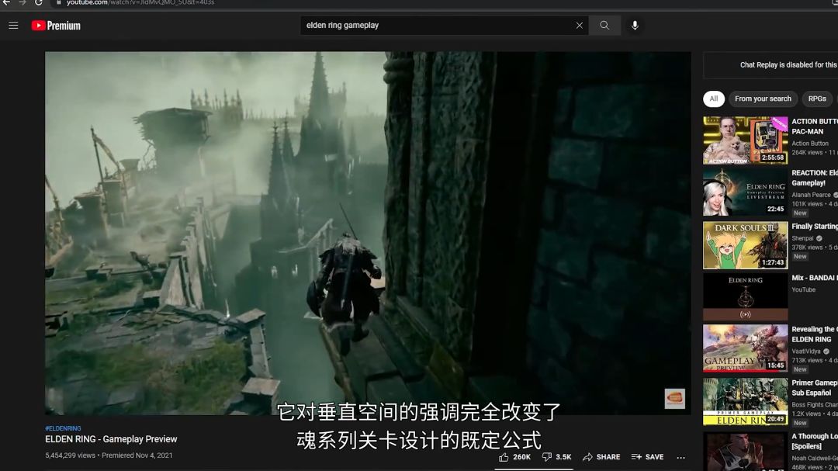
Task: Share the ELDEN RING video
Action: (601, 457)
